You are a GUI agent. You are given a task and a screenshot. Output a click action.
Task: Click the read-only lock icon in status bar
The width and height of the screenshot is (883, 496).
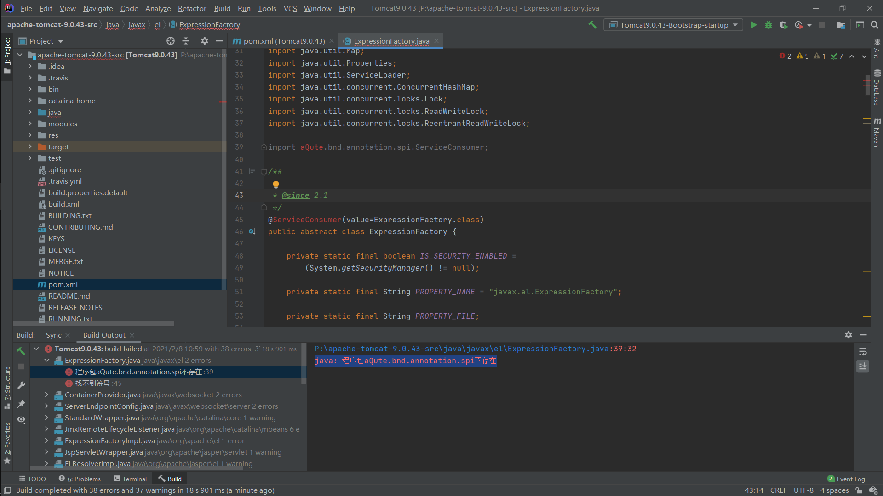click(859, 490)
